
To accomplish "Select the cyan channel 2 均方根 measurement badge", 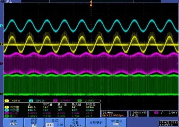I will 7,110.
